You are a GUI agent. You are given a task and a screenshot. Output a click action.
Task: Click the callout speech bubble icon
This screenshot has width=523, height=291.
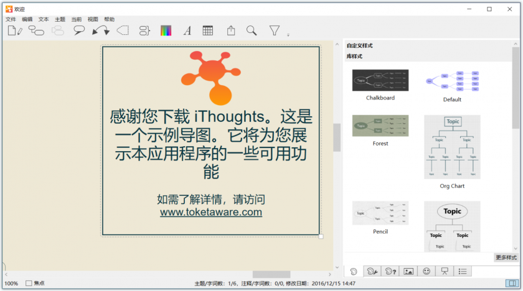(x=79, y=30)
